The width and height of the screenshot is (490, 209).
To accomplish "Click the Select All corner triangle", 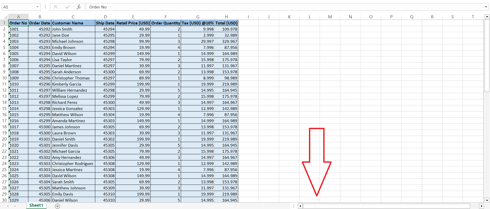I will [x=5, y=17].
